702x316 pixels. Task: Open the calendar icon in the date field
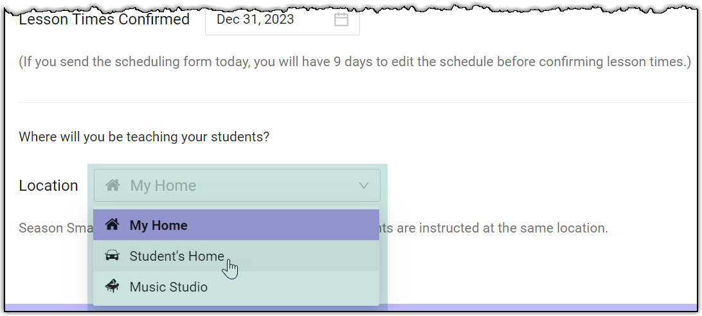pos(341,19)
